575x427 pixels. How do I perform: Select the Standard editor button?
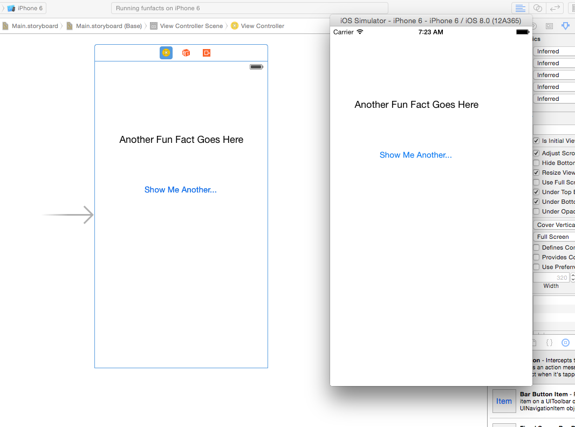(520, 8)
